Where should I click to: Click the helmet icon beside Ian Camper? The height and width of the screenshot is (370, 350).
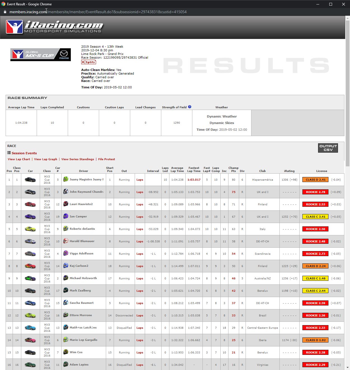click(x=66, y=216)
